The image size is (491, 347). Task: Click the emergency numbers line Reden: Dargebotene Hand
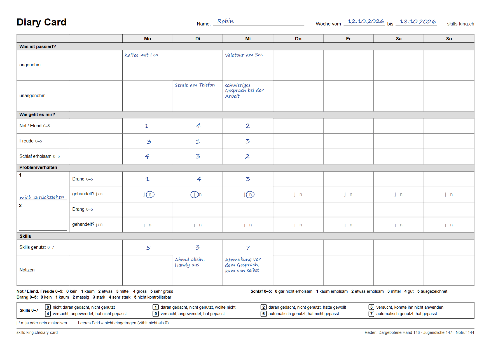419,332
